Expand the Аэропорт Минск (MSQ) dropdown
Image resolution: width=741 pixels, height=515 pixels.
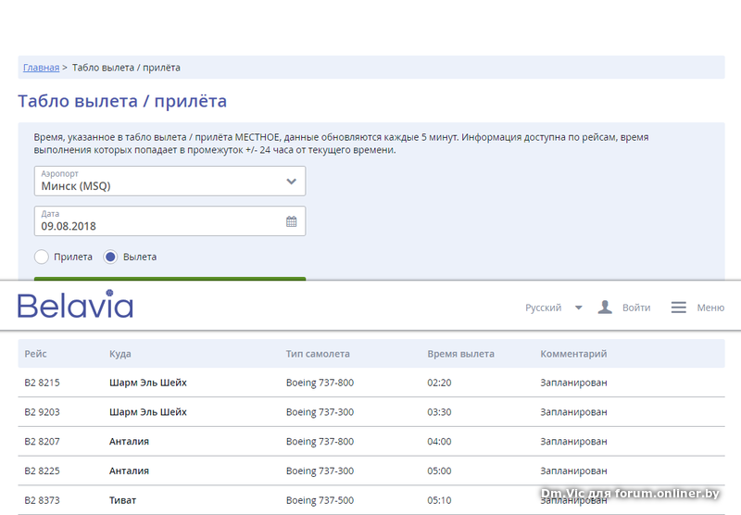(x=170, y=181)
